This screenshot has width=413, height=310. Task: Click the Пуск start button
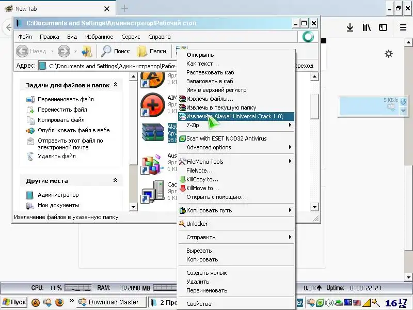pos(14,302)
